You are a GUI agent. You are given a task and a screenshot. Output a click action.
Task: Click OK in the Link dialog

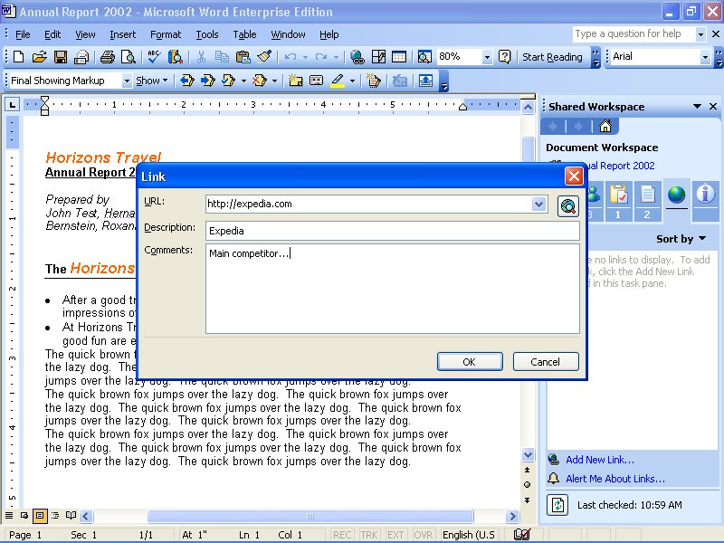coord(470,362)
